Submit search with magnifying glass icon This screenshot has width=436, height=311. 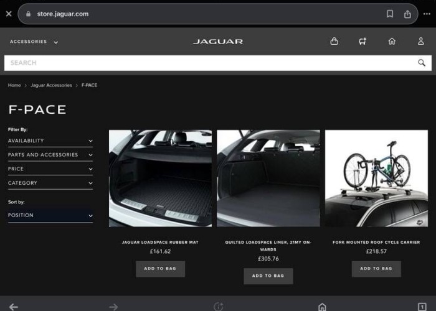(x=422, y=63)
